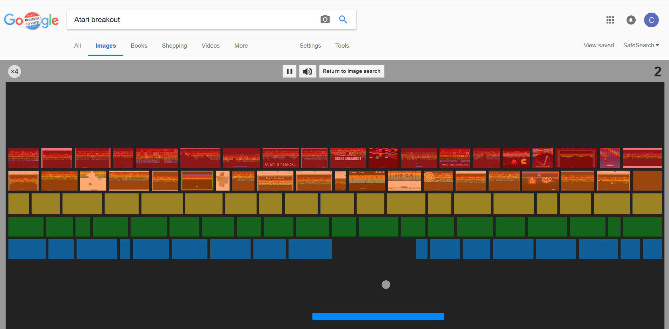Click Return to image search button

(x=351, y=71)
